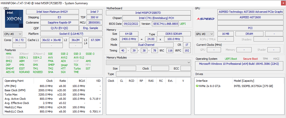The height and width of the screenshot is (118, 286).
Task: Click the AMX feature label
Action: pos(88,61)
